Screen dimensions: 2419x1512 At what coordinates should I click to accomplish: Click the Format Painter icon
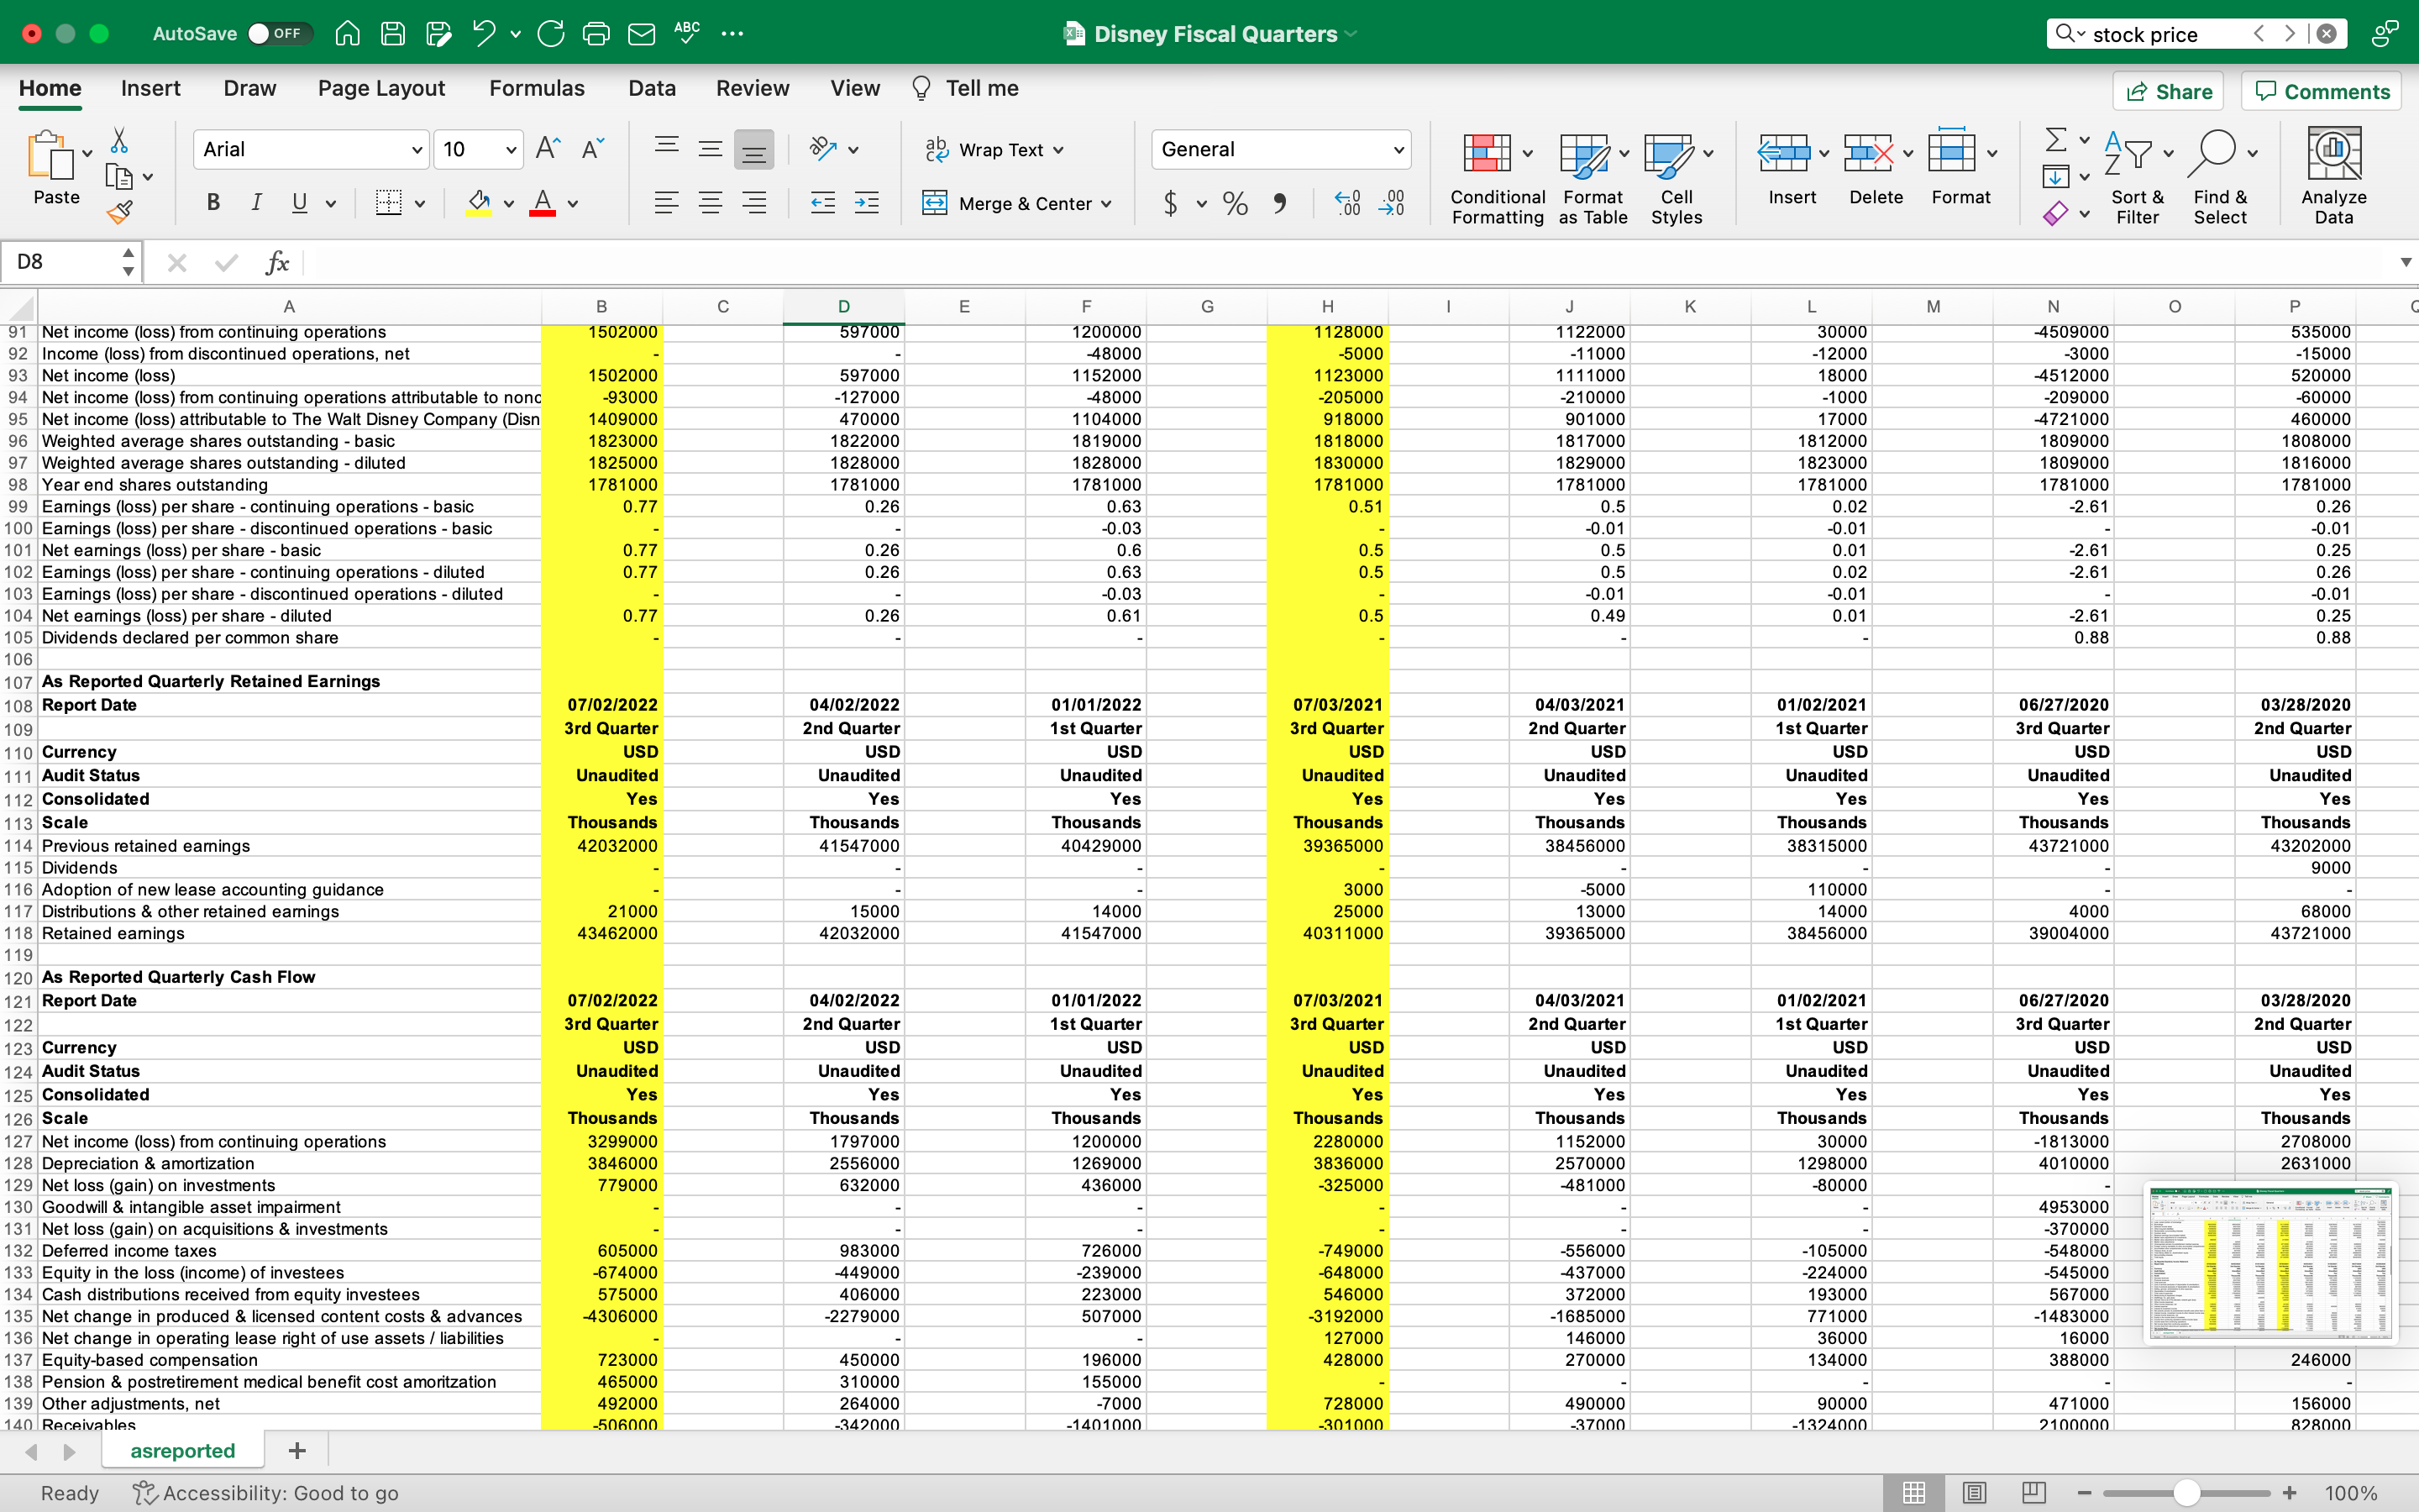pyautogui.click(x=122, y=212)
